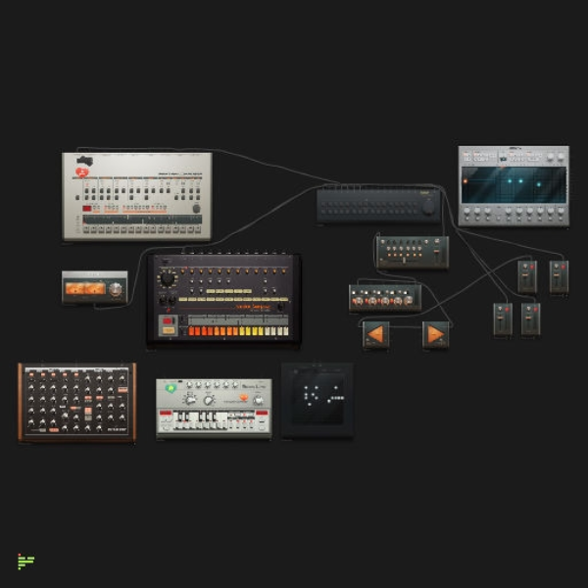
Task: Click the dark round knob on white drum machine
Action: point(196,209)
